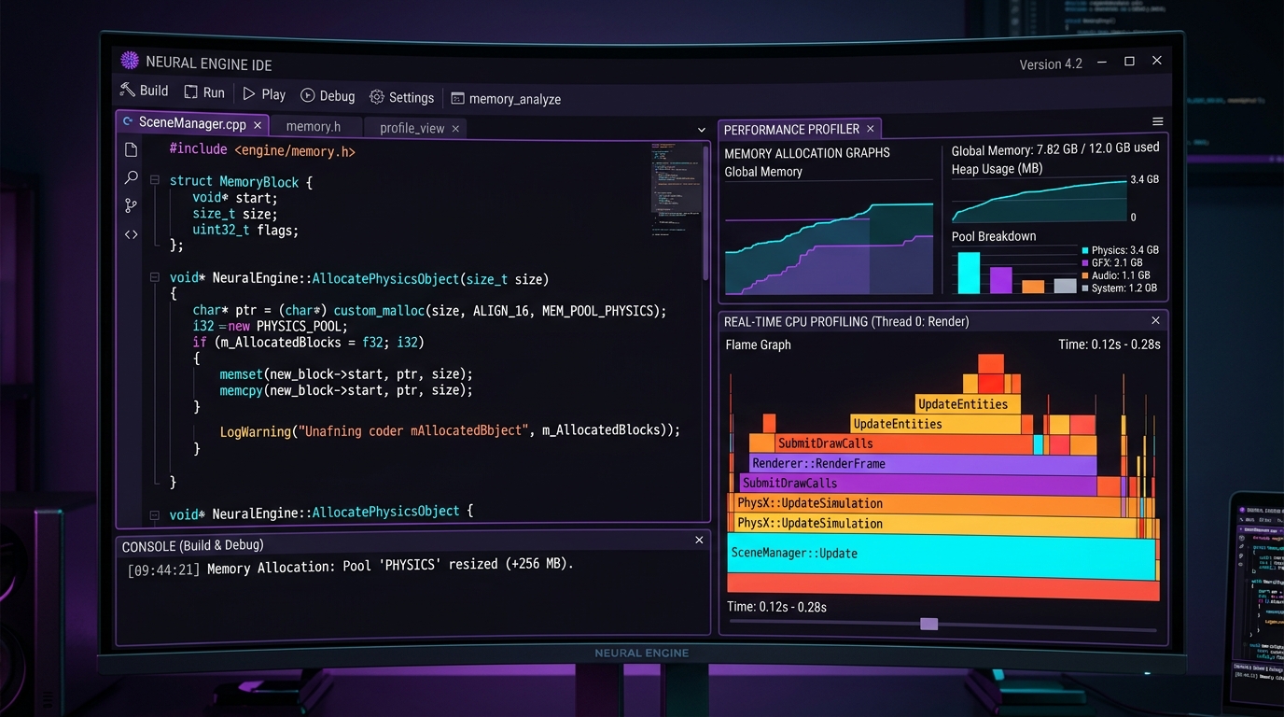Select the Renderer::RenderFrame flame bar

click(923, 464)
